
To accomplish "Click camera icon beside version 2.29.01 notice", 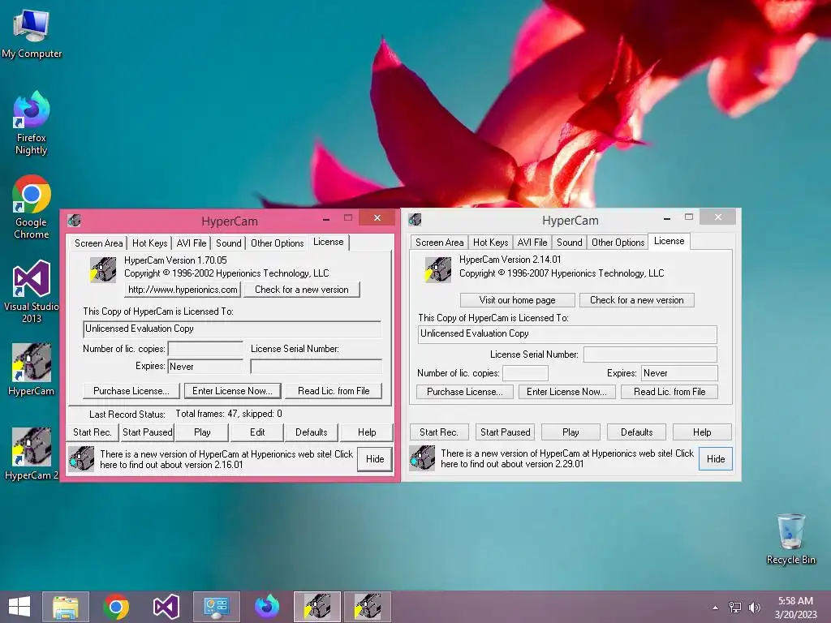I will 422,458.
